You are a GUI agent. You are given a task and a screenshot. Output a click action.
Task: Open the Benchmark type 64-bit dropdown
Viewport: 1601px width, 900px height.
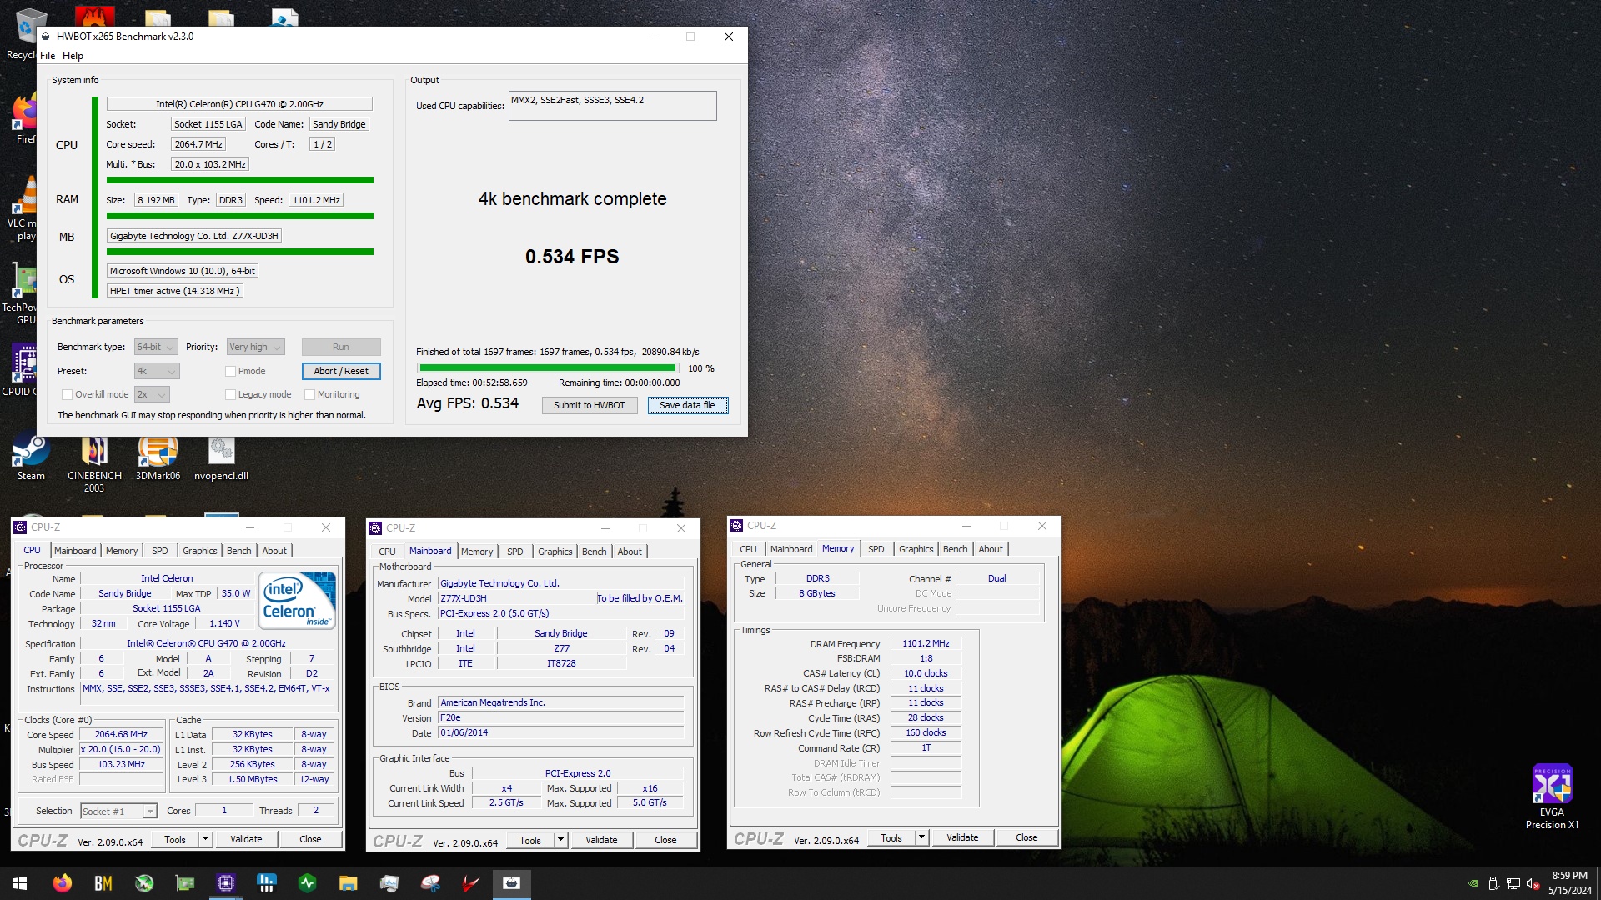[156, 347]
